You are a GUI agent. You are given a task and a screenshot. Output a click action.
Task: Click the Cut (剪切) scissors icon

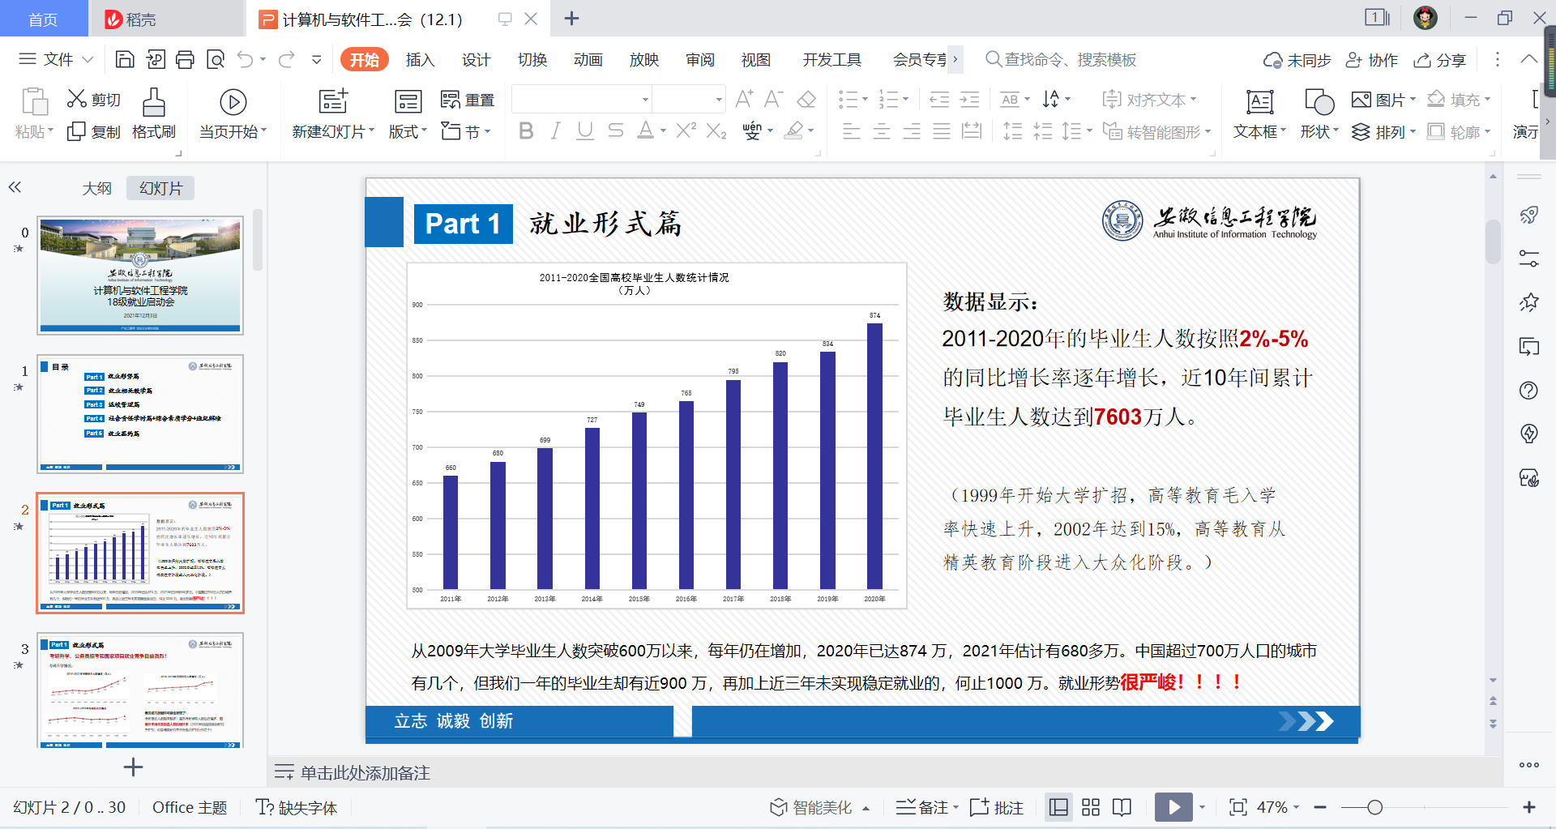[x=77, y=99]
